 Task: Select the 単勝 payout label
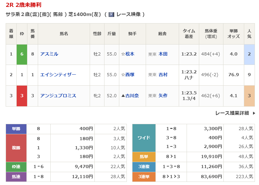point(16,129)
